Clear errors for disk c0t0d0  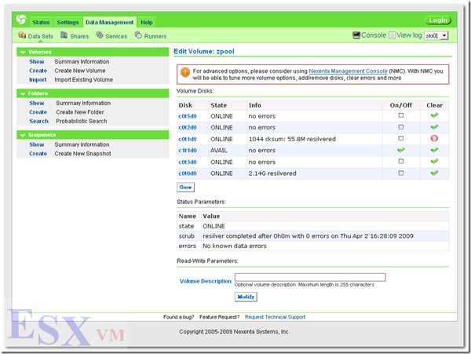(x=434, y=173)
